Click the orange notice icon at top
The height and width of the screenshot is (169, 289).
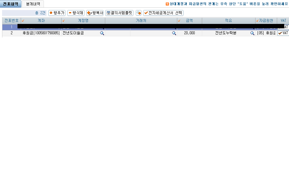(167, 4)
